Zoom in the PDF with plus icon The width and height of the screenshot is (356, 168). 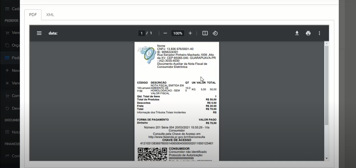pyautogui.click(x=190, y=33)
